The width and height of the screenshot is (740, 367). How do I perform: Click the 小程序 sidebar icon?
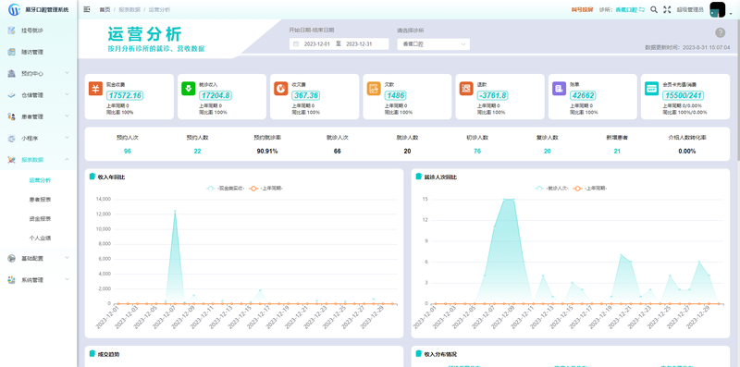12,139
